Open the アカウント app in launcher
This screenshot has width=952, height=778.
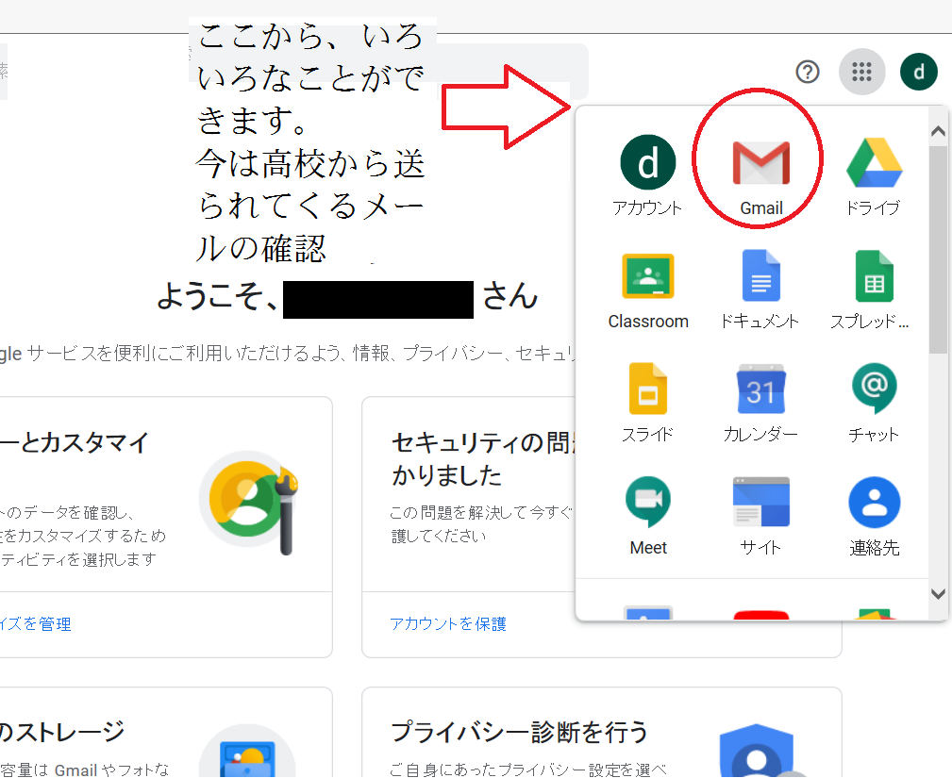pyautogui.click(x=648, y=176)
